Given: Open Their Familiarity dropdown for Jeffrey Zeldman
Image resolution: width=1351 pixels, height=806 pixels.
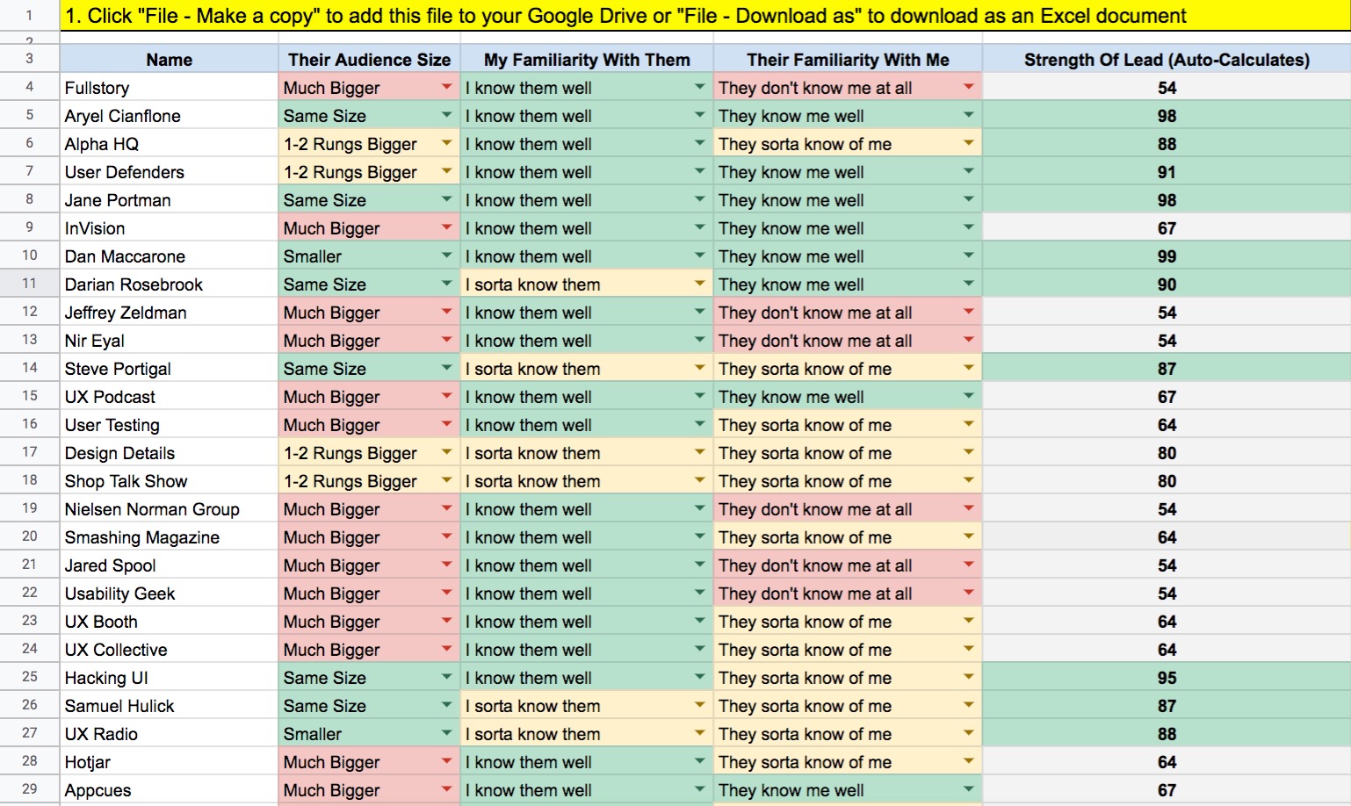Looking at the screenshot, I should tap(968, 312).
